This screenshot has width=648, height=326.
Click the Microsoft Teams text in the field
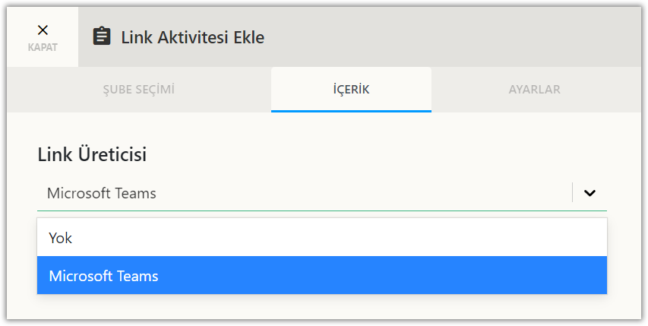(x=102, y=193)
